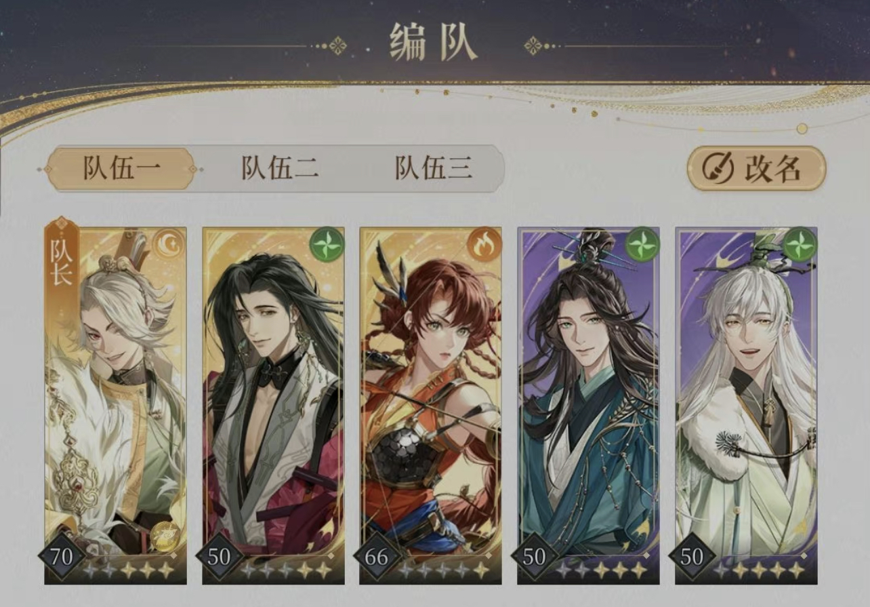Switch to 队伍二 team tab
The height and width of the screenshot is (607, 870).
[280, 168]
